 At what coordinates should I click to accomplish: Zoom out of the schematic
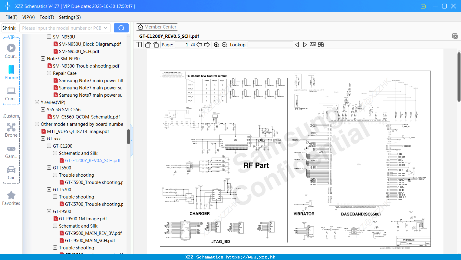coord(224,45)
